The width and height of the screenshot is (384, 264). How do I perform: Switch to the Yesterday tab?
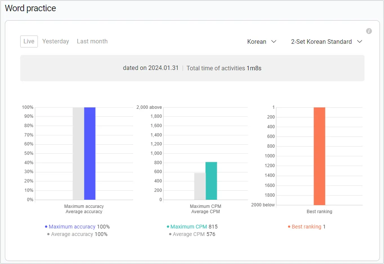tap(55, 41)
